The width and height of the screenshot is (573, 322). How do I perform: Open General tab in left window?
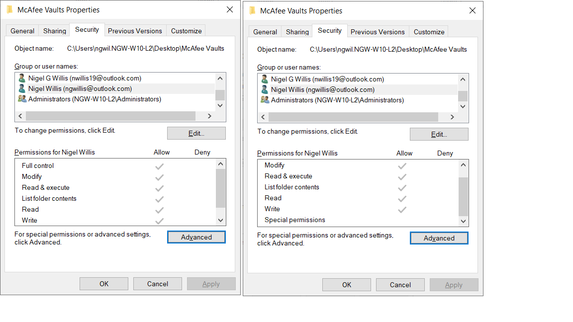(22, 31)
